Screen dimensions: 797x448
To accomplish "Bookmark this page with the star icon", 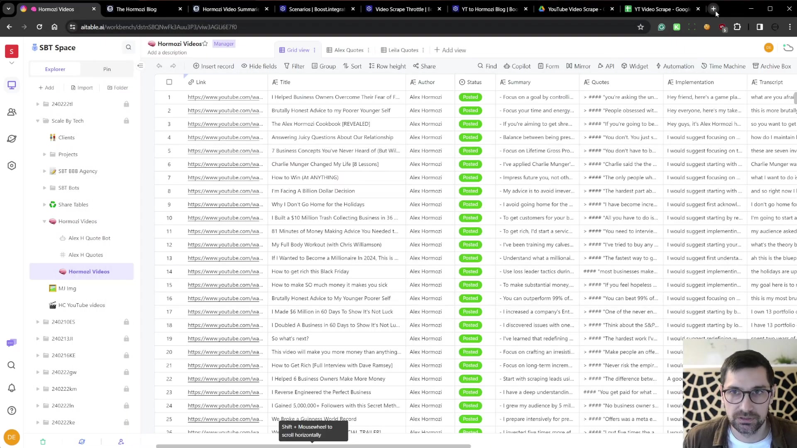I will click(x=641, y=27).
